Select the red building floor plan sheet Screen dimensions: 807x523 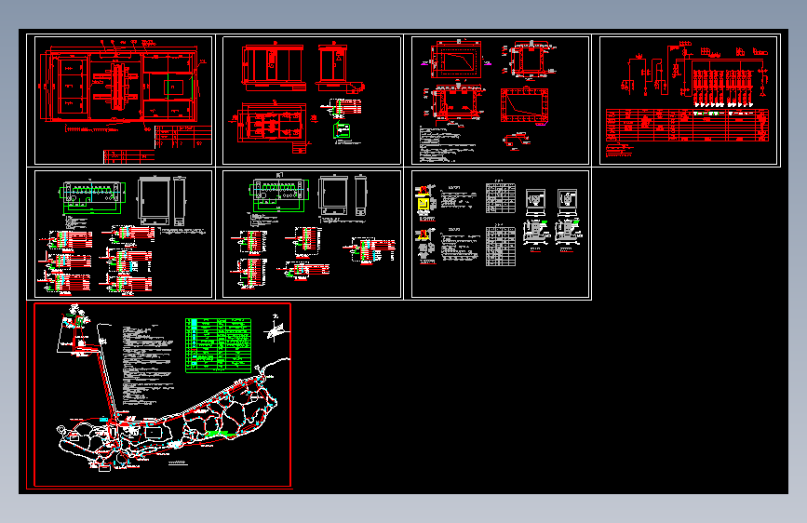(x=123, y=101)
